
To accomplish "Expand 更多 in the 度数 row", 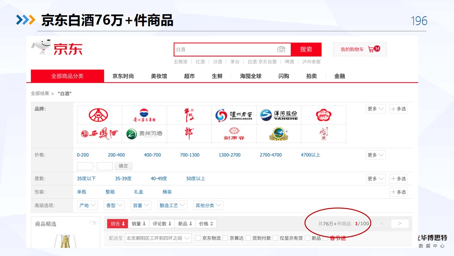I will [x=376, y=178].
